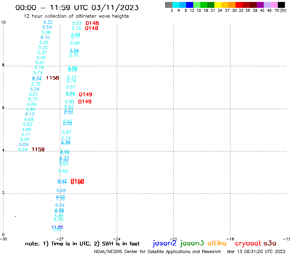Click the NOAA/NESDIS Center footer credit

tap(158, 251)
